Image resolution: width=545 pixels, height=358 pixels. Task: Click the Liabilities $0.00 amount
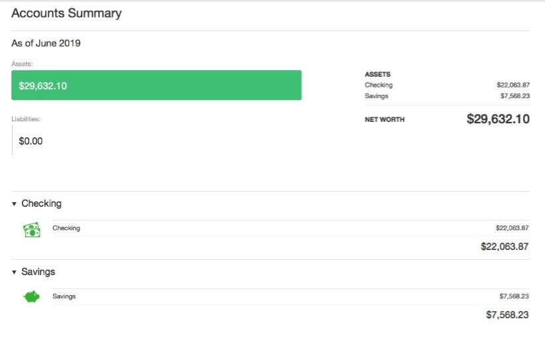tap(30, 141)
